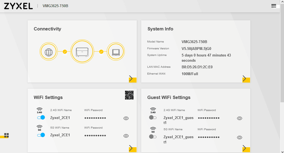This screenshot has height=153, width=284.
Task: Click check mark between globe and router
Action: pyautogui.click(x=65, y=52)
